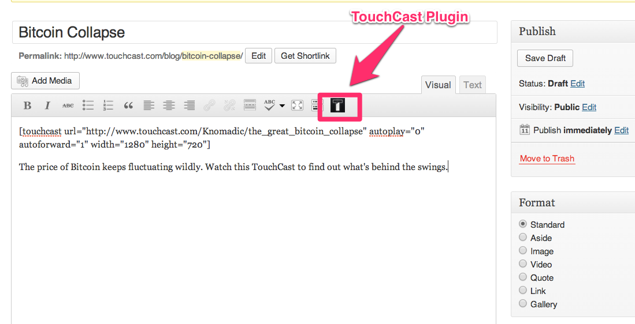Edit Publish immediately schedule
Screen dimensions: 635x324
tap(621, 130)
